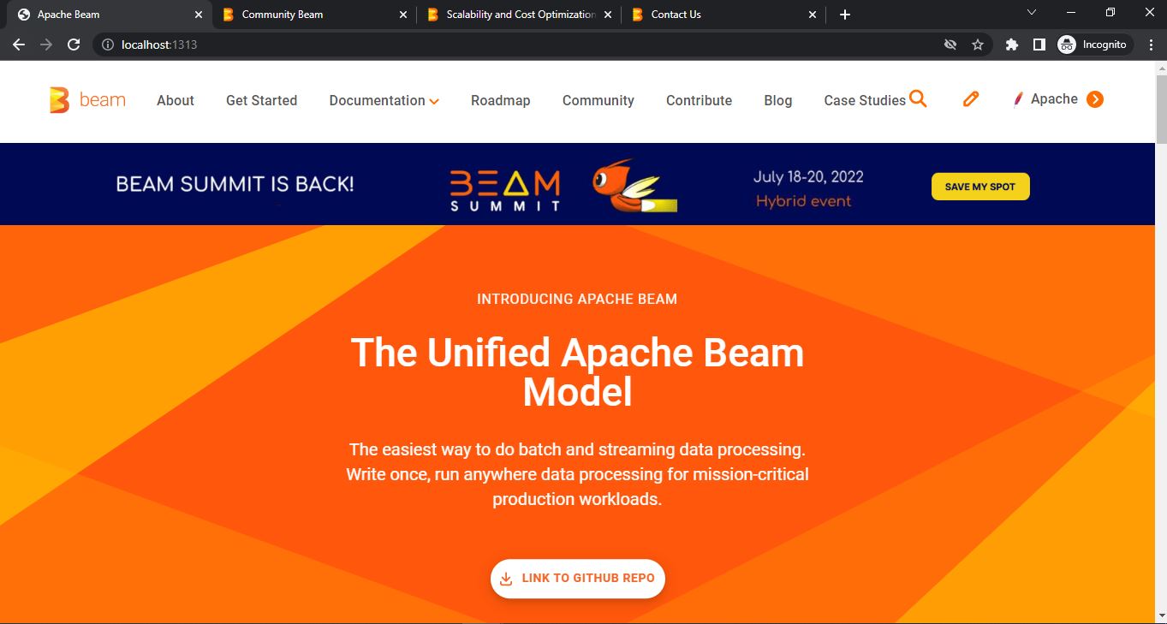This screenshot has width=1167, height=624.
Task: Click 'BEAM SUMMIT IS BACK!' banner text
Action: click(235, 184)
